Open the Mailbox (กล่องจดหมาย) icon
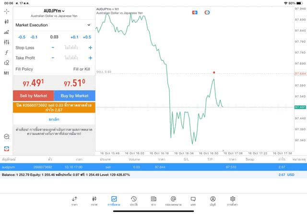The image size is (307, 214). pyautogui.click(x=173, y=201)
